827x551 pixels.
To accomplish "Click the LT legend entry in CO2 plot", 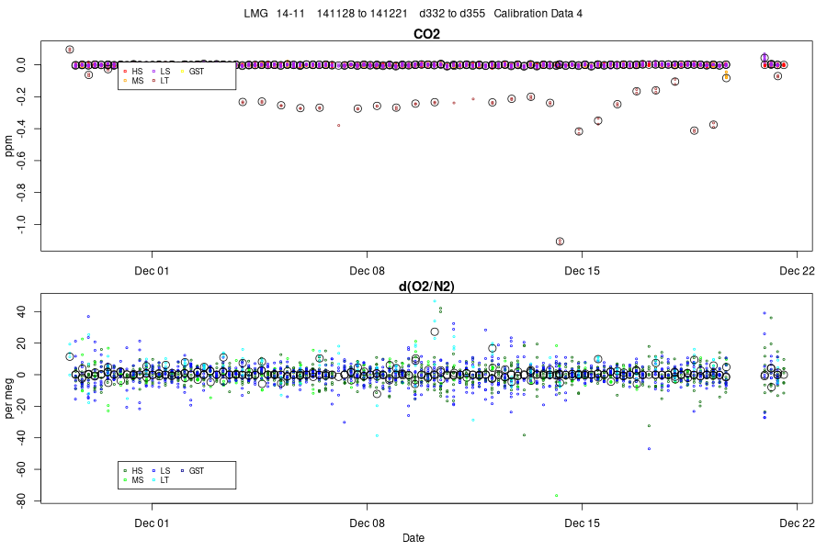I will [x=161, y=81].
